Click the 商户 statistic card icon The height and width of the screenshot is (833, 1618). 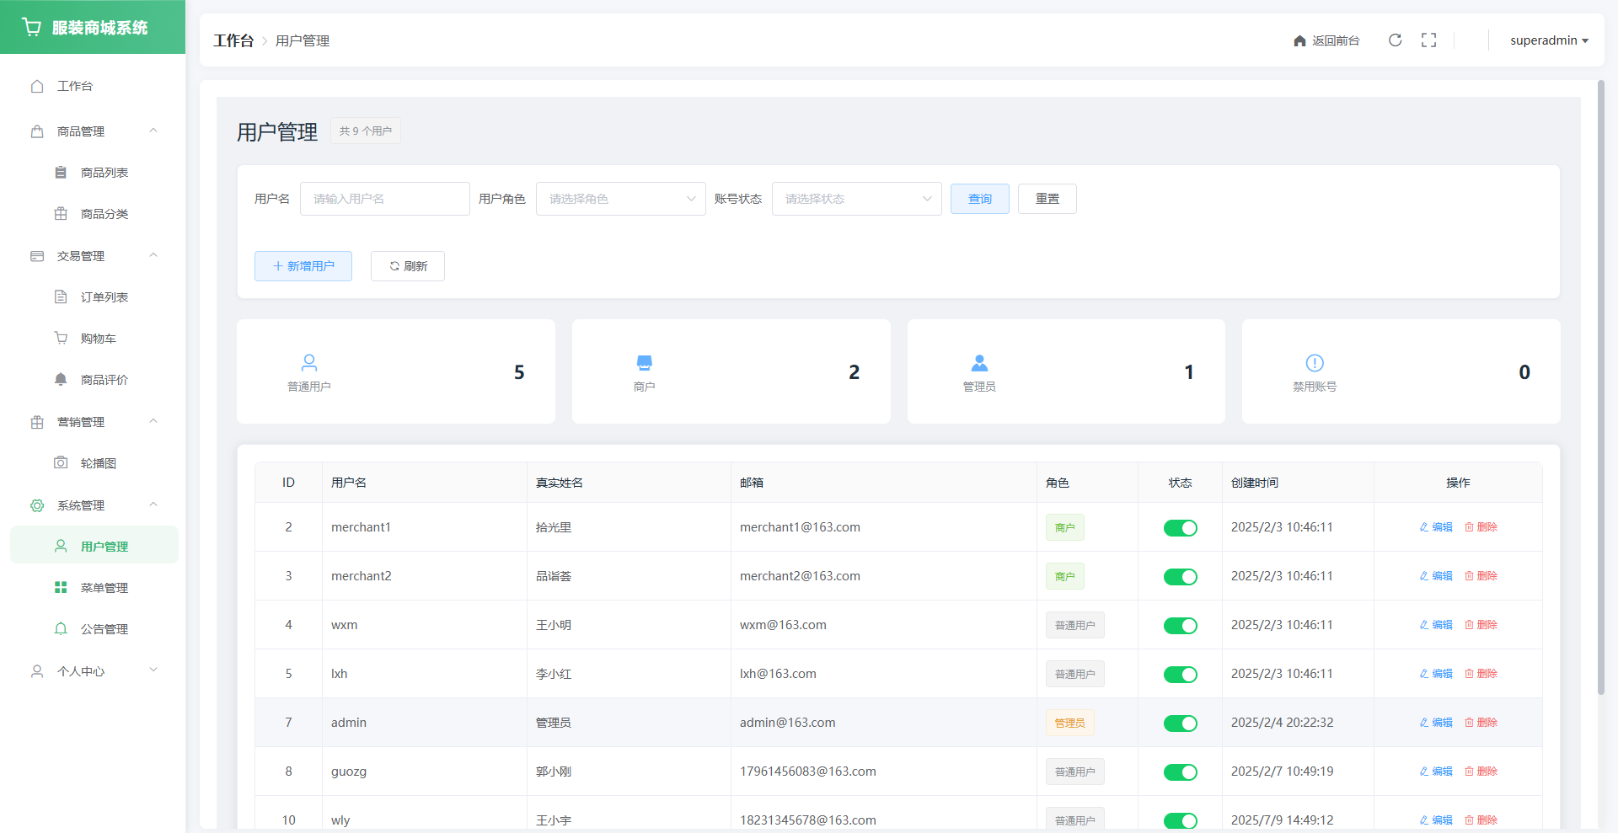[x=644, y=363]
